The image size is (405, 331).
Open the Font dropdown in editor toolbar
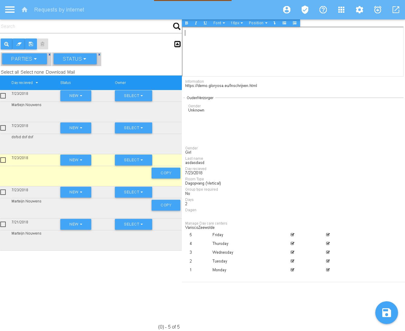[x=219, y=23]
